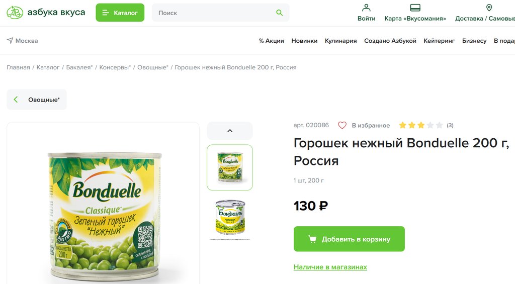Screen dimensions: 515x284
Task: Click the search magnifier icon
Action: 279,13
